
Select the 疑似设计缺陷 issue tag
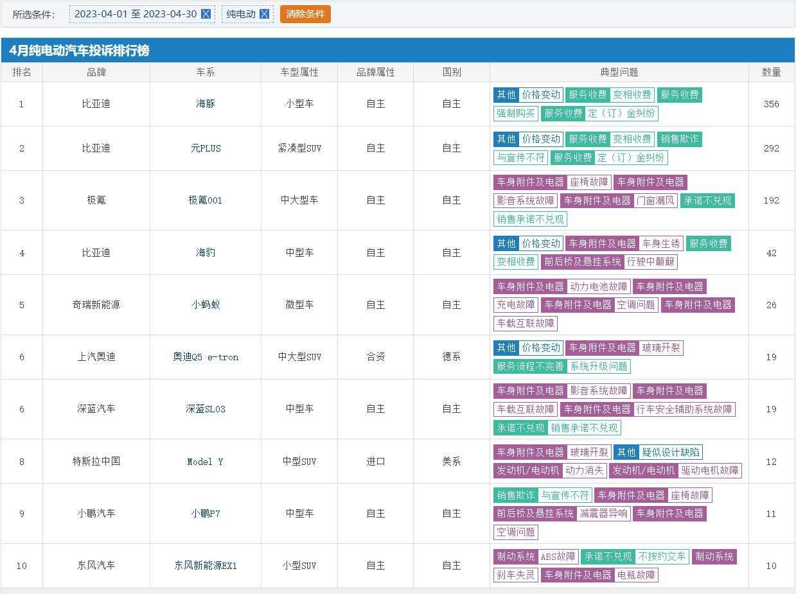(671, 452)
